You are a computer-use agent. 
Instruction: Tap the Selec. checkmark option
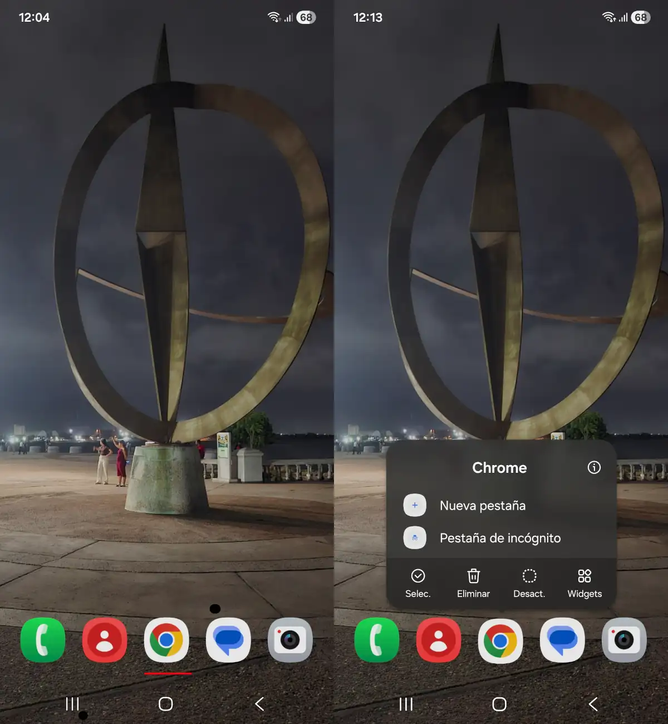coord(418,583)
